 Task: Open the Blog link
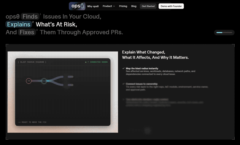click(x=134, y=6)
